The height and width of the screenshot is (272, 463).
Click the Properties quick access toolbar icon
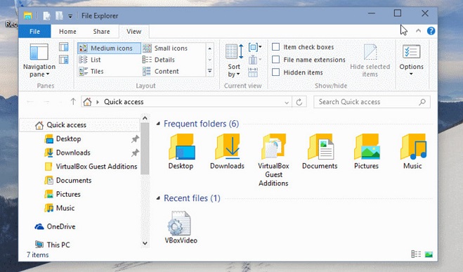click(46, 15)
